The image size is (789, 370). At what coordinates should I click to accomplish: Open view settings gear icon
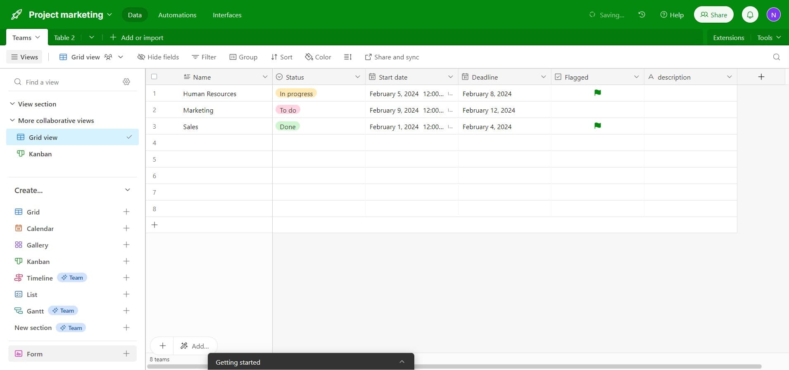click(x=126, y=82)
